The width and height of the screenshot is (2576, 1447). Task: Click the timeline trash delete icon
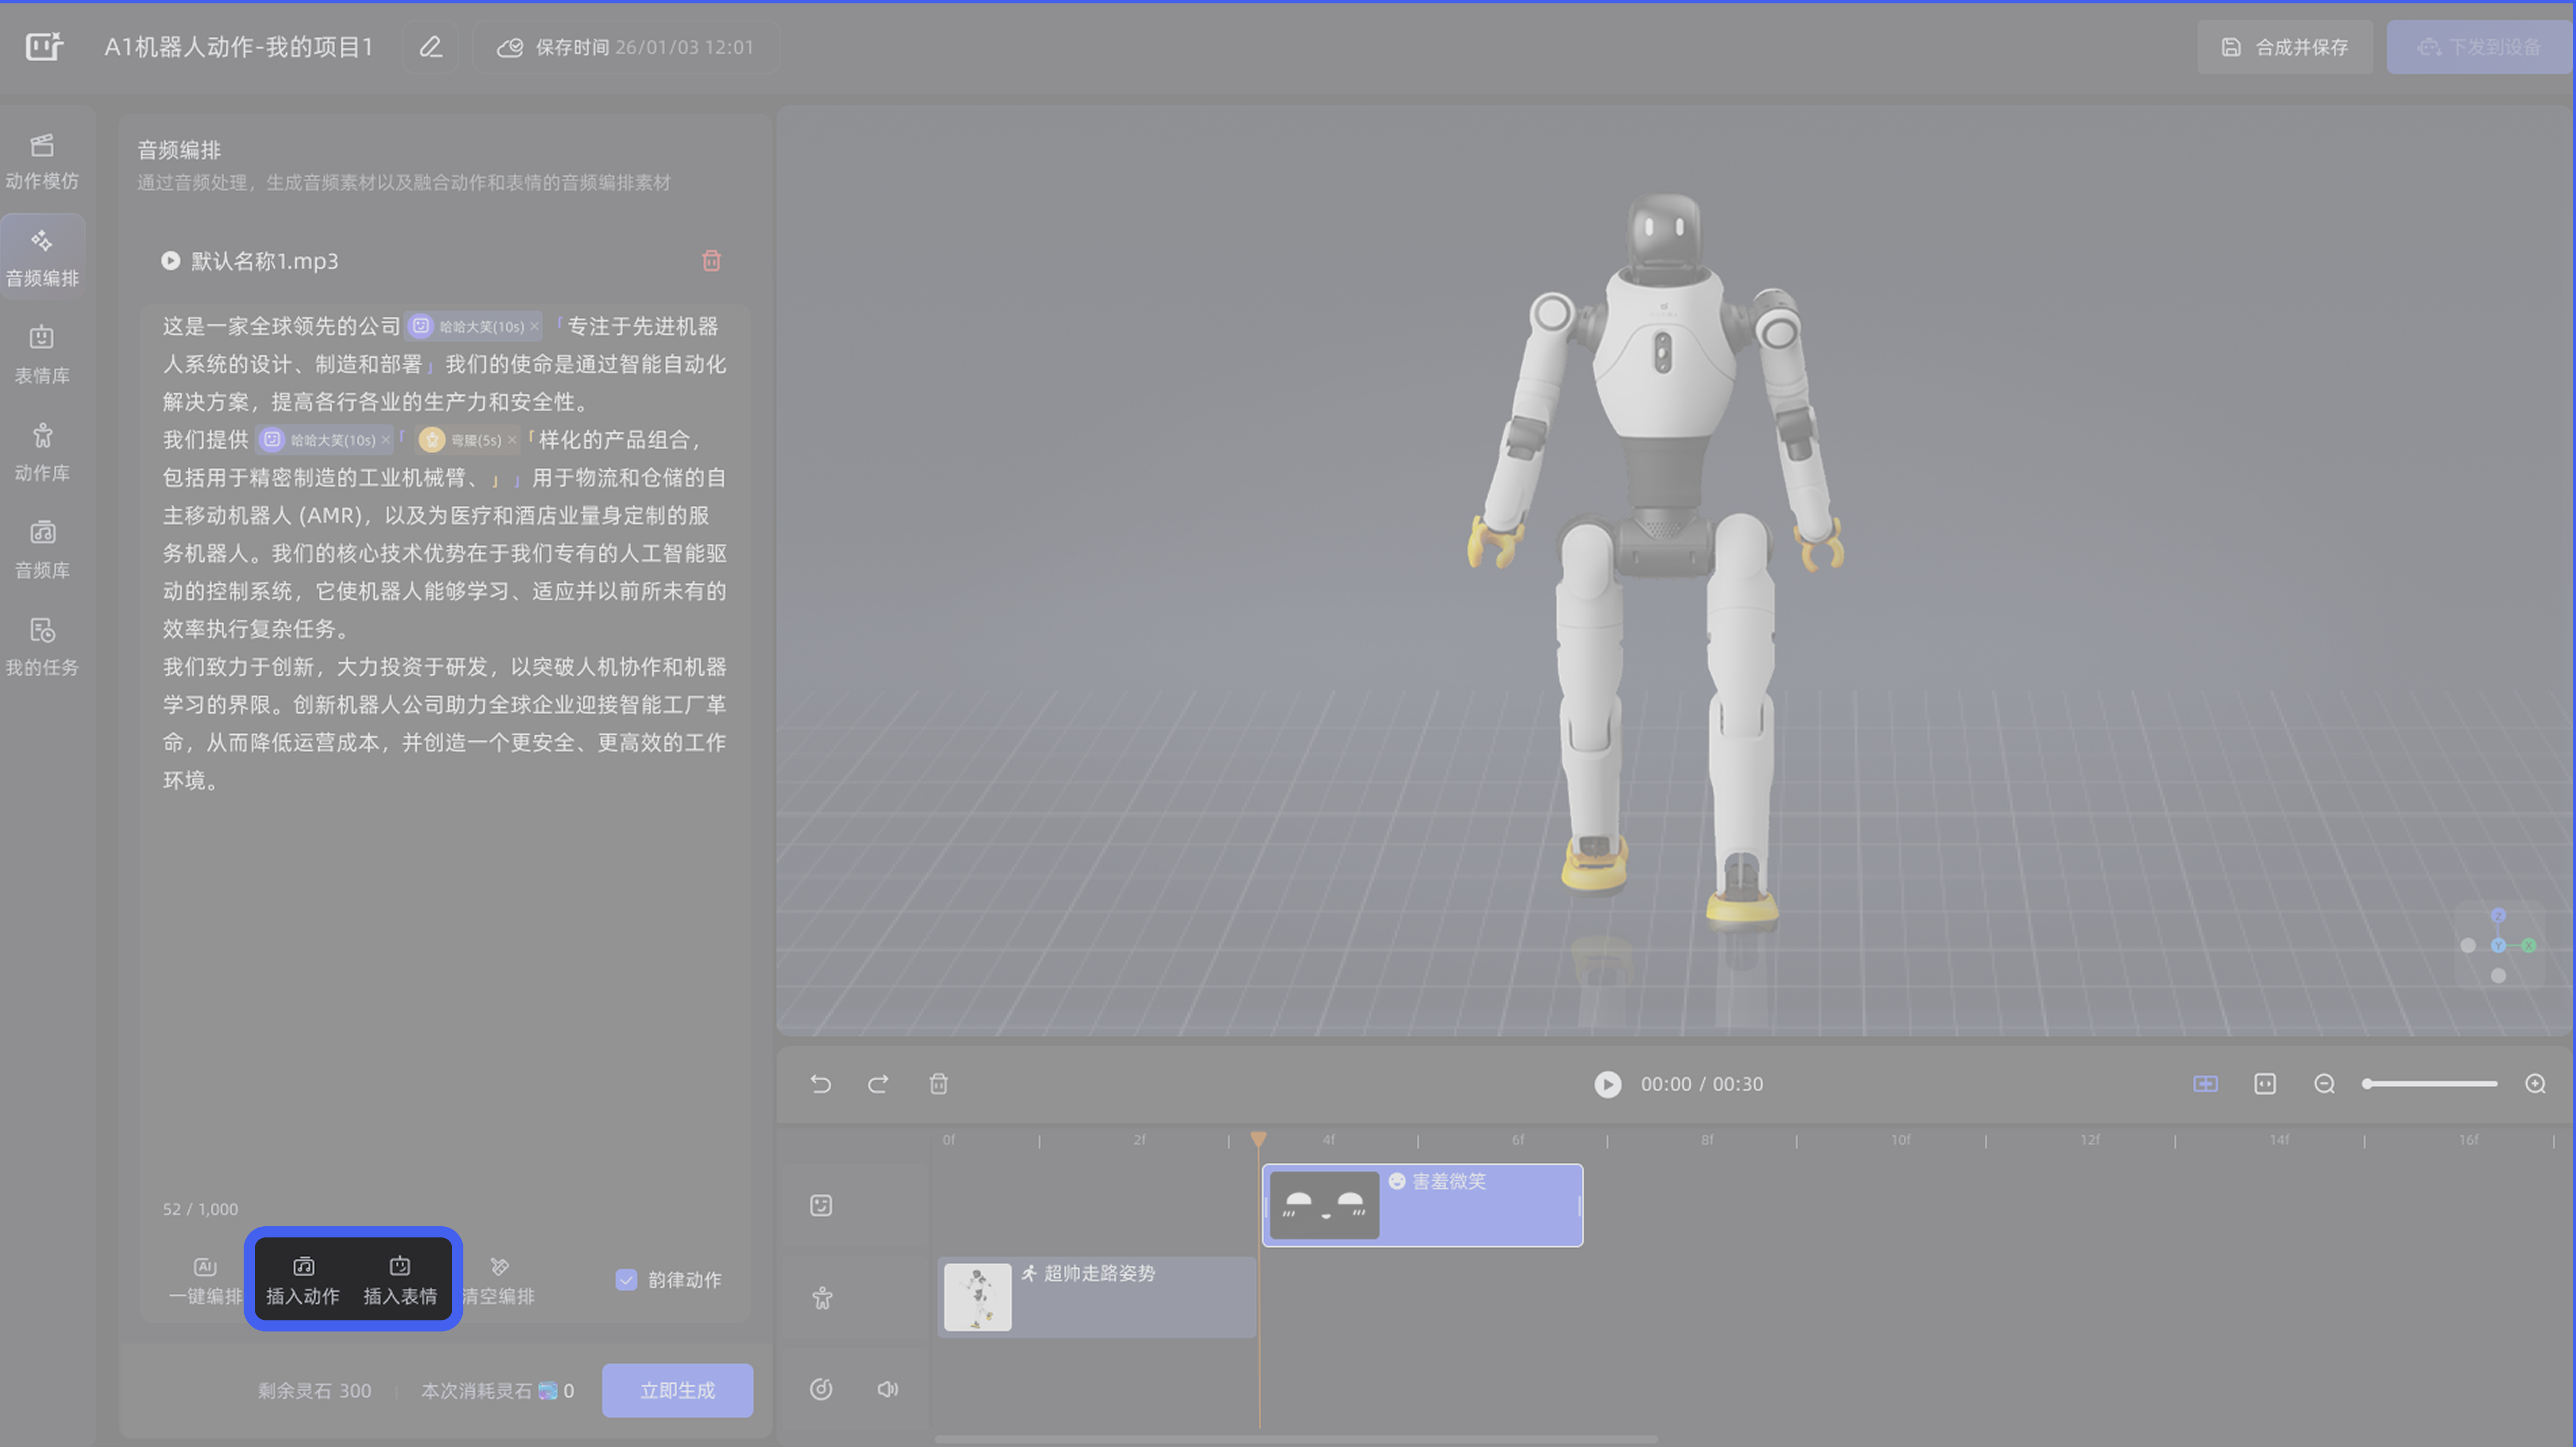pyautogui.click(x=938, y=1084)
